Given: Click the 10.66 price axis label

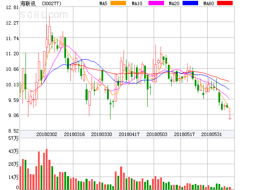Looking at the screenshot, I should point(12,69).
